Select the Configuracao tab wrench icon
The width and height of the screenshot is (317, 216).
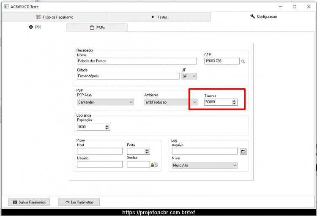coord(252,16)
